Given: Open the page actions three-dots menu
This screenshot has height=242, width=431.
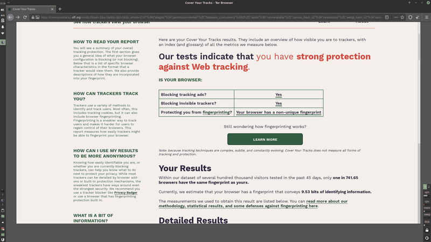Looking at the screenshot, I should (x=396, y=17).
